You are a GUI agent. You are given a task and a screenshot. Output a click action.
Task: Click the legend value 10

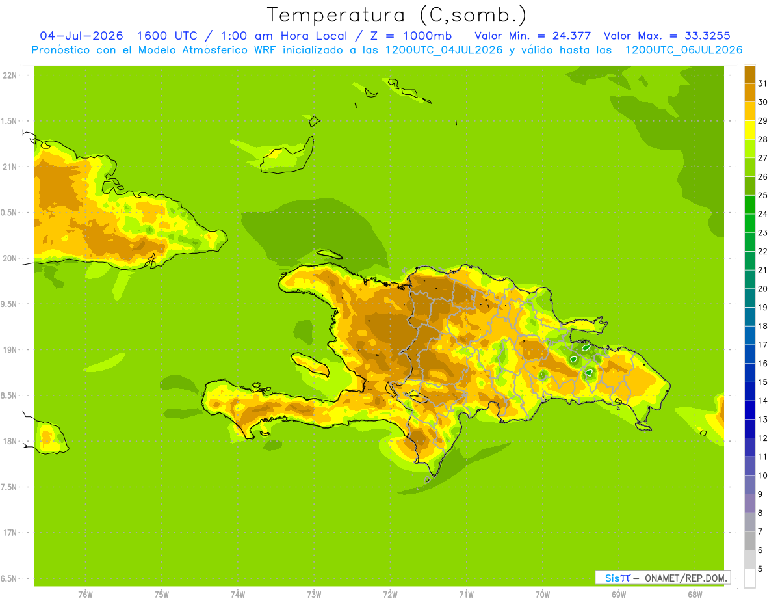coord(763,476)
